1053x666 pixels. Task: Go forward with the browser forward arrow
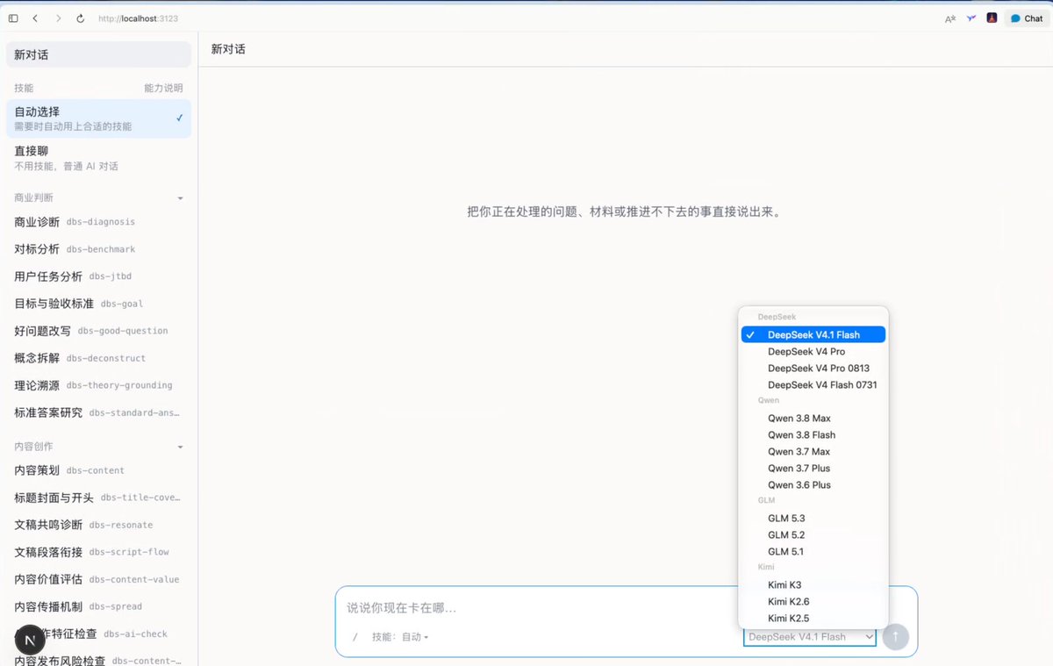pyautogui.click(x=58, y=18)
